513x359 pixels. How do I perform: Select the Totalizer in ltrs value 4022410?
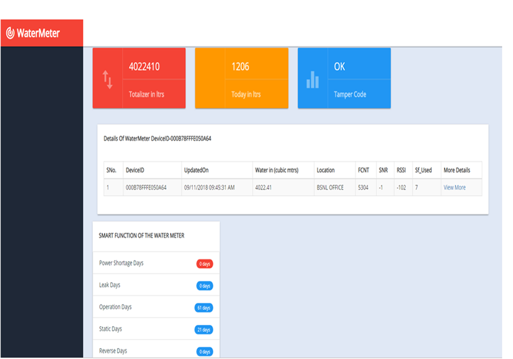[x=144, y=67]
